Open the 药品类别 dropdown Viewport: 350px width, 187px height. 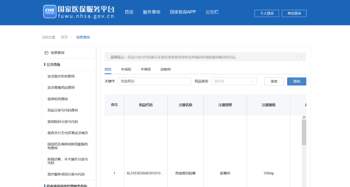pyautogui.click(x=233, y=81)
